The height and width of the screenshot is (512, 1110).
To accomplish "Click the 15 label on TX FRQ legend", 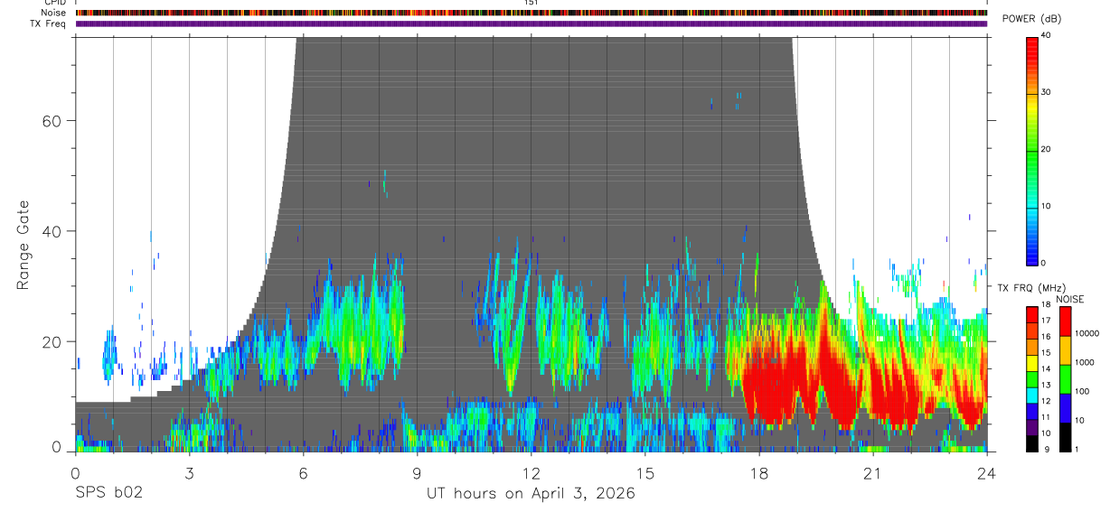I will [x=1046, y=353].
